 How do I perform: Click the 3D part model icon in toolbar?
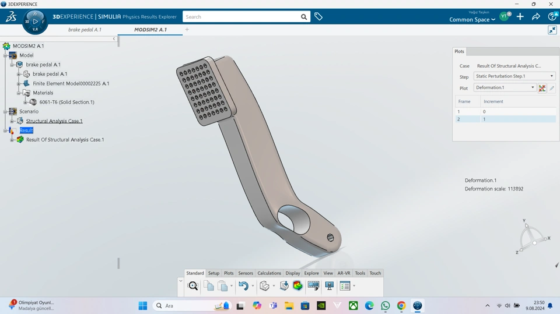(x=264, y=286)
